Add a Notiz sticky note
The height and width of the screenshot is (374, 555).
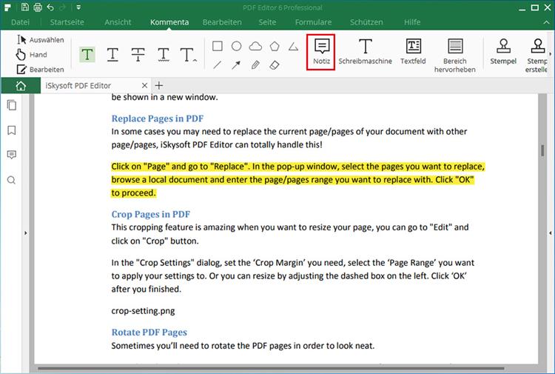pos(321,52)
